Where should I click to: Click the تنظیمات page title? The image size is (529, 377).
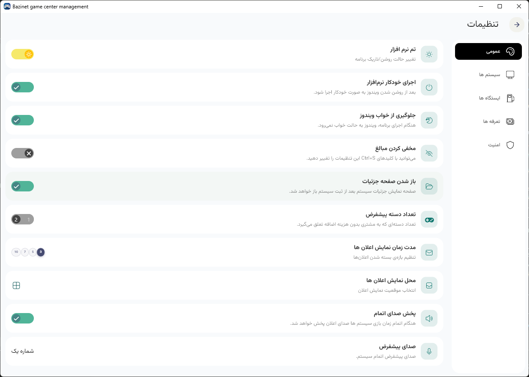(x=483, y=24)
